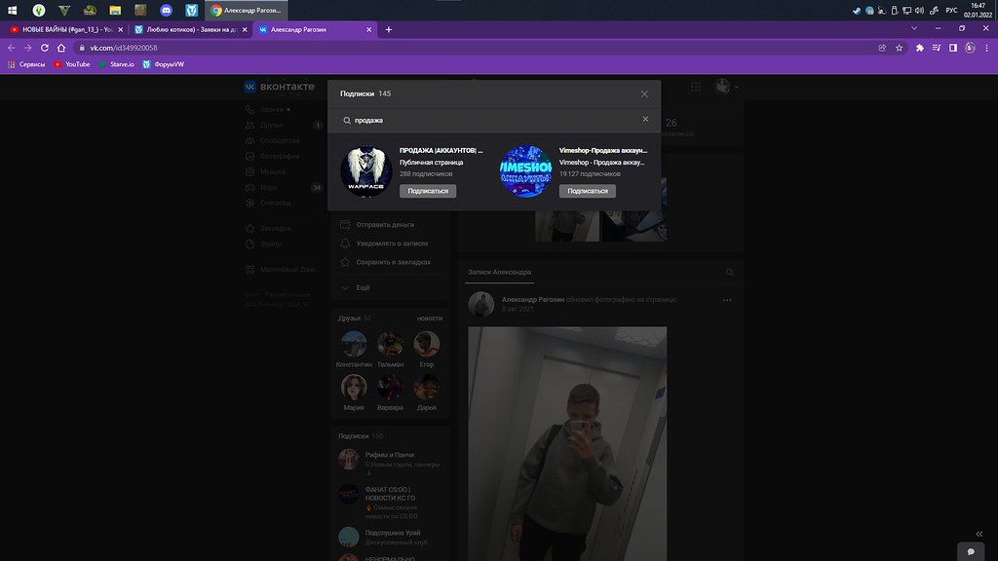Screen dimensions: 998x561
Task: Open the YouTube bookmark in bookmarks bar
Action: click(x=72, y=64)
